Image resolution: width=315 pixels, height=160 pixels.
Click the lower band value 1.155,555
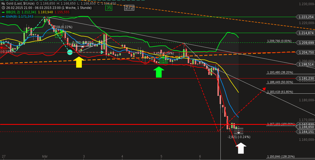pyautogui.click(x=62, y=12)
